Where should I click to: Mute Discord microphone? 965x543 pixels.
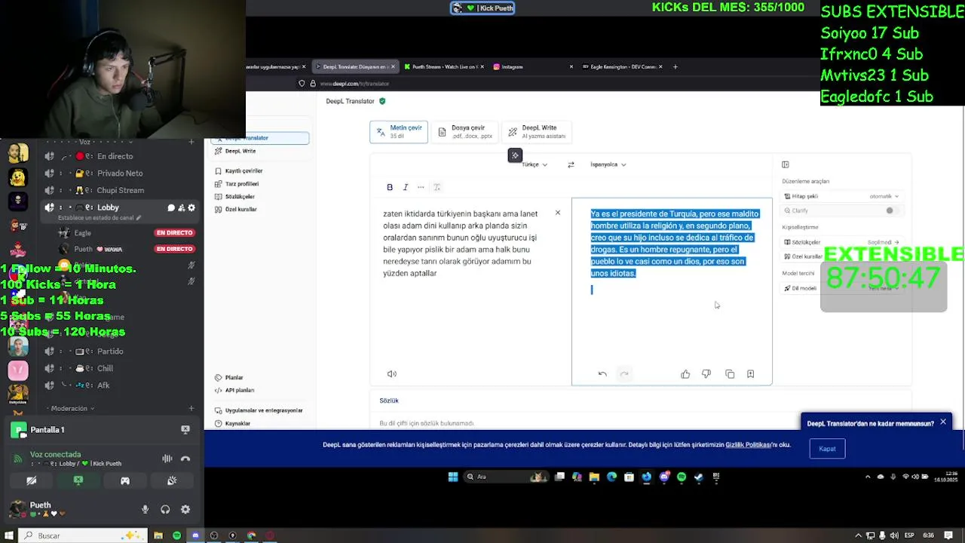(146, 510)
